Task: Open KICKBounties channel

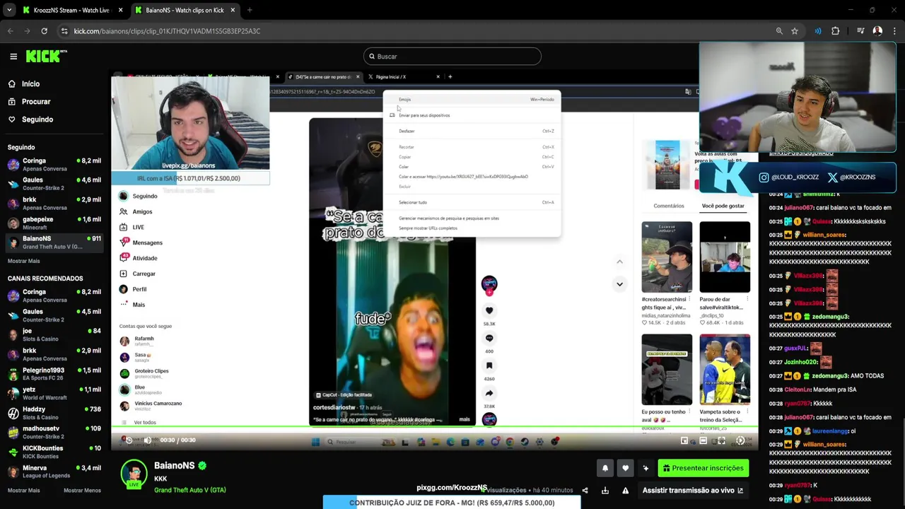Action: 54,452
